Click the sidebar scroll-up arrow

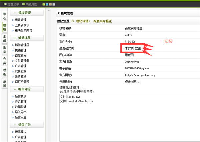tap(48, 10)
